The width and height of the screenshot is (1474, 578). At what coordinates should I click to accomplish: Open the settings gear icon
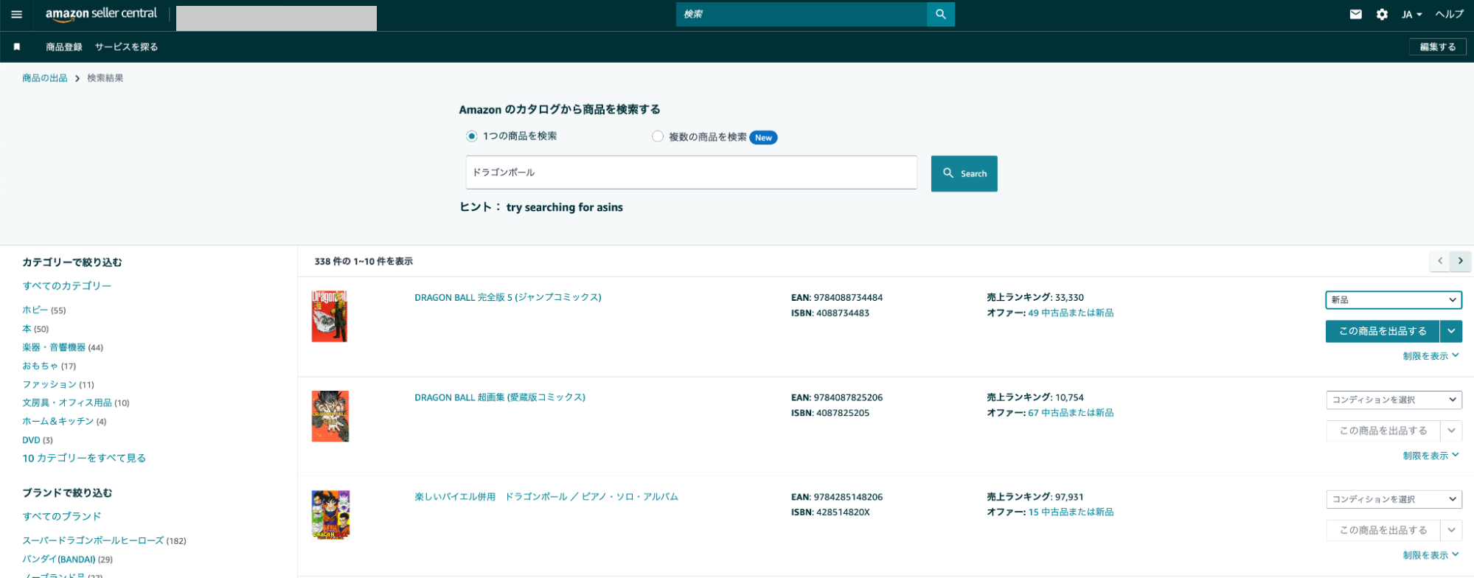pos(1382,14)
